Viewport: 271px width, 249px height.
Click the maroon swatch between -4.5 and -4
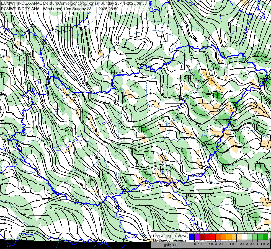pos(202,237)
